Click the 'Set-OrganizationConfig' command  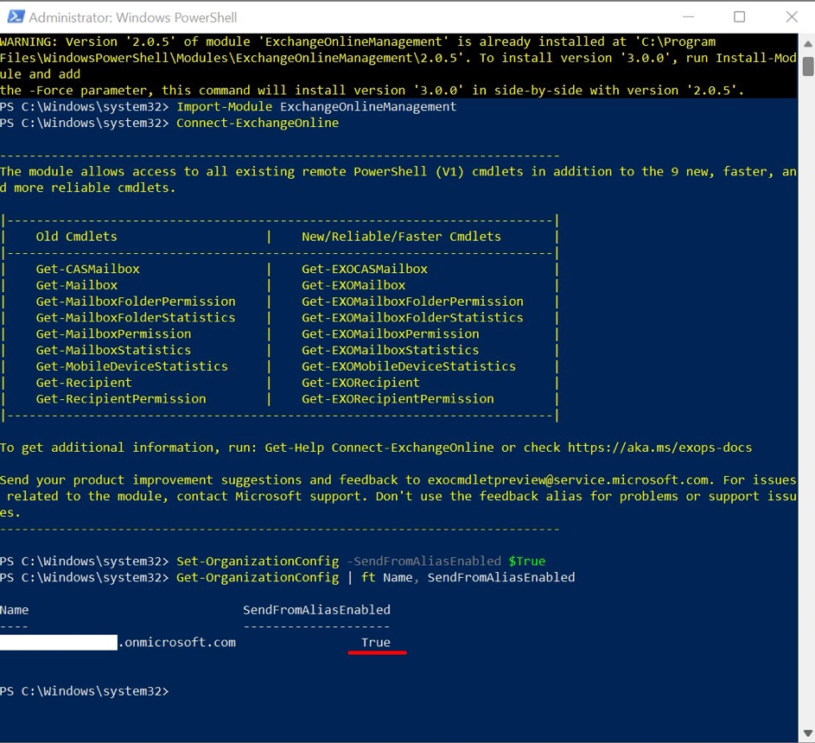tap(258, 562)
